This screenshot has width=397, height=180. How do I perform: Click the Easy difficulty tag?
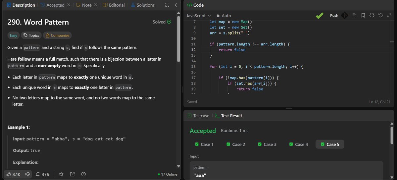click(14, 35)
